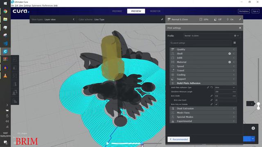The width and height of the screenshot is (262, 147).
Task: Click the pencil icon on the print settings summary bar
Action: pos(240,20)
